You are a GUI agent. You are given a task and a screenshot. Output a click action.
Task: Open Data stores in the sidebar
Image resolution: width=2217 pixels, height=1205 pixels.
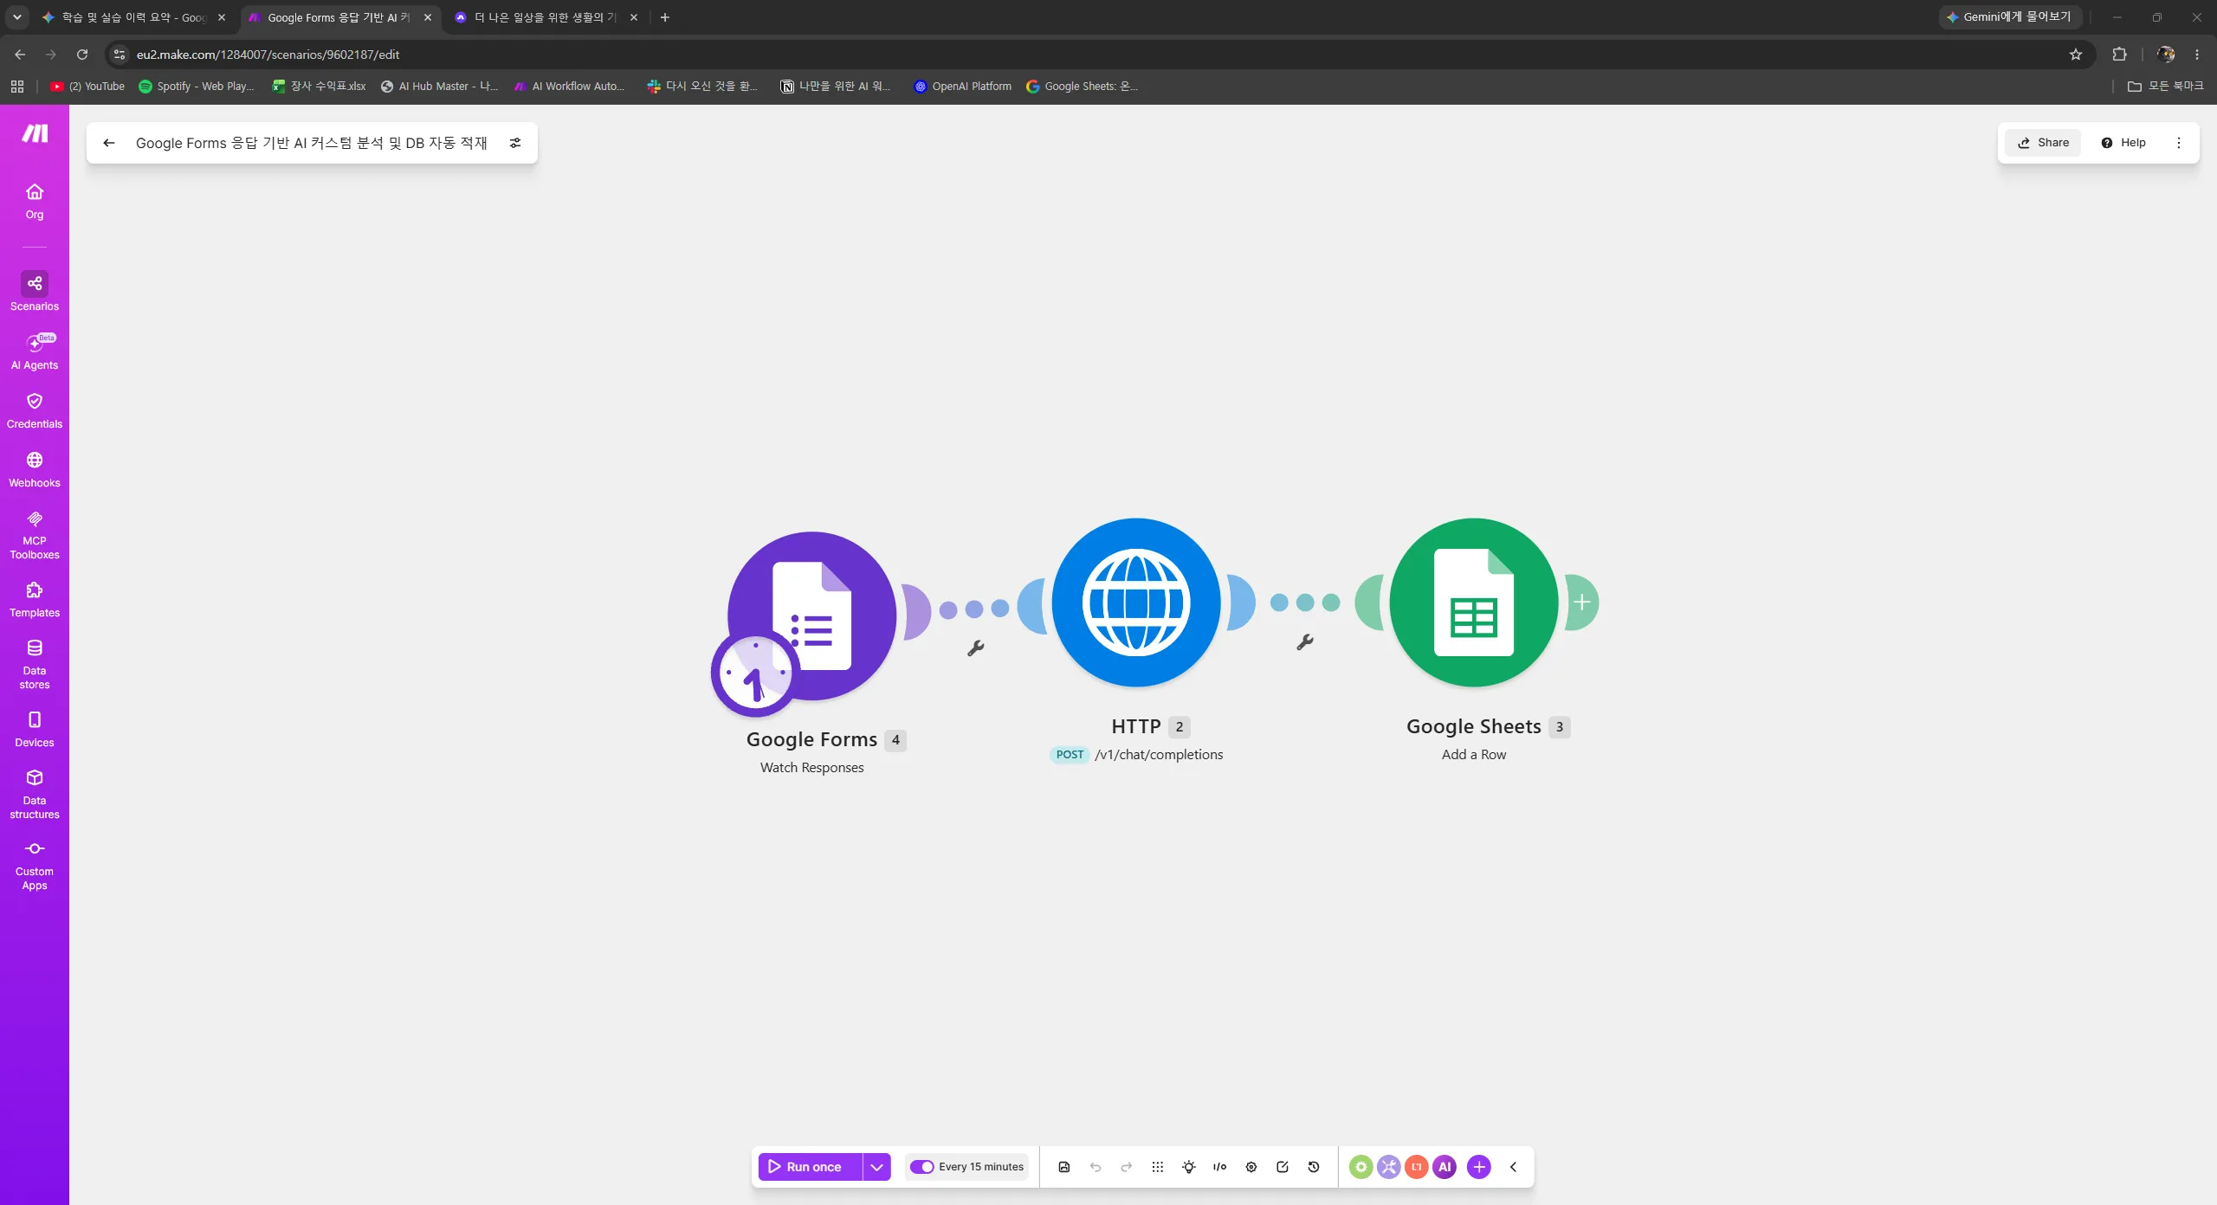[x=35, y=664]
